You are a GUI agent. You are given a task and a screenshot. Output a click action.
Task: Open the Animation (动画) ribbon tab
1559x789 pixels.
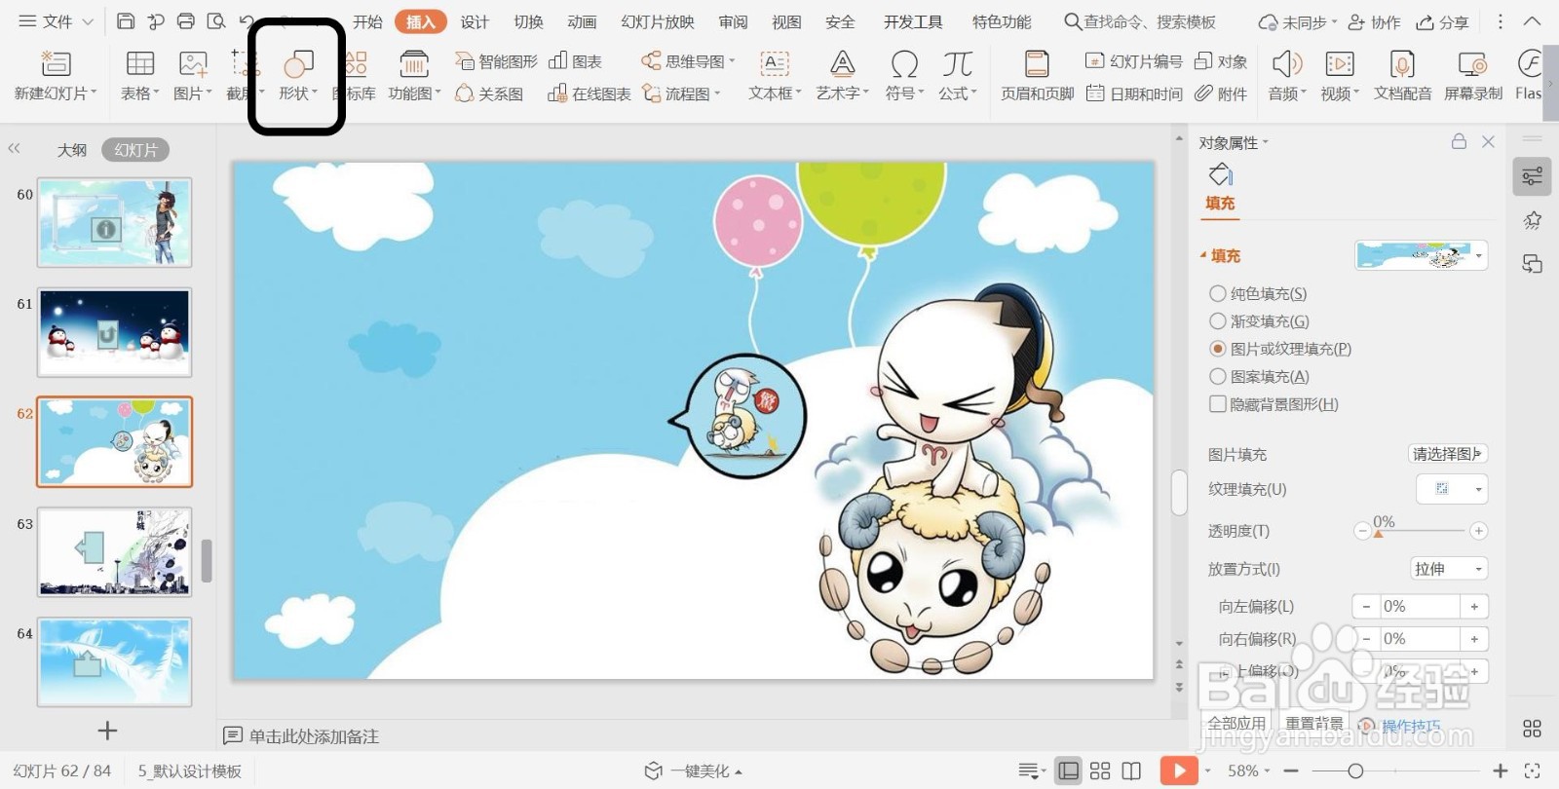pos(582,21)
